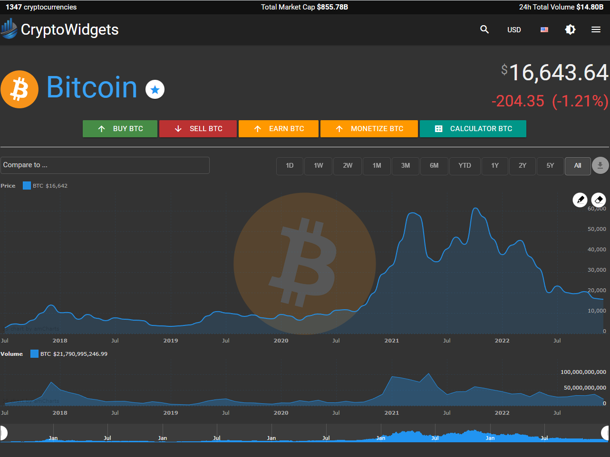Click the orange Bitcoin coin logo
The image size is (610, 457).
19,89
